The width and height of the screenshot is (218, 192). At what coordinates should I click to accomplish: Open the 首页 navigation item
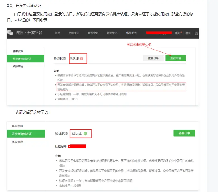coord(57,33)
